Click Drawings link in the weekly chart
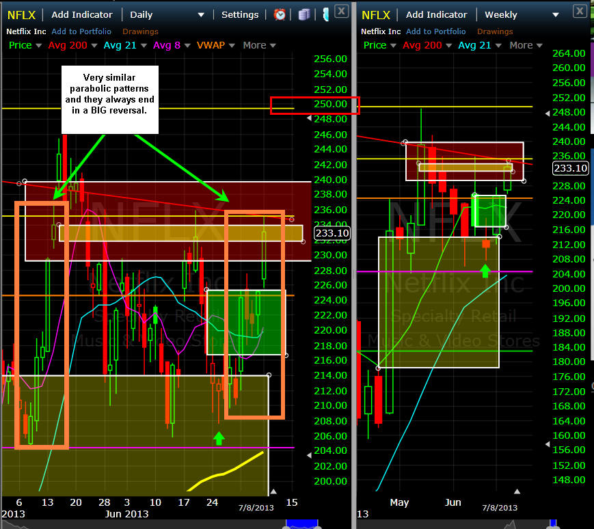Image resolution: width=594 pixels, height=529 pixels. (x=495, y=31)
